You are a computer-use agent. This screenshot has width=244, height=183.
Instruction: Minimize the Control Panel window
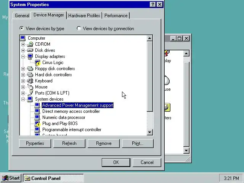(x=173, y=38)
